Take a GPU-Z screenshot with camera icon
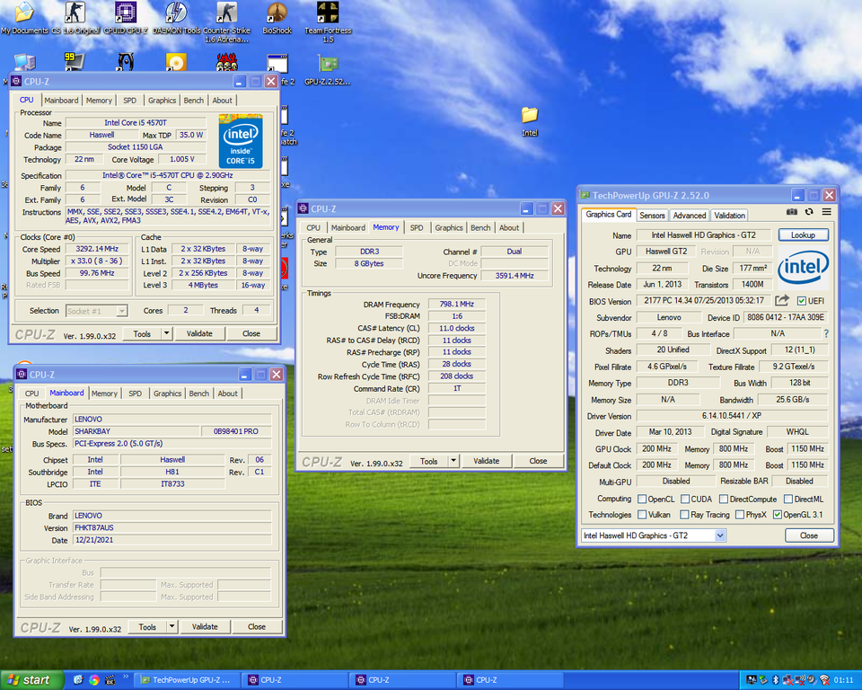Screen dimensions: 862x690 791,212
